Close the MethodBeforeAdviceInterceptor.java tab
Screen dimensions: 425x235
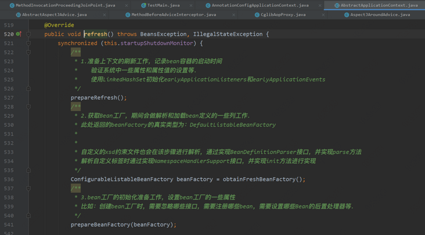click(234, 14)
